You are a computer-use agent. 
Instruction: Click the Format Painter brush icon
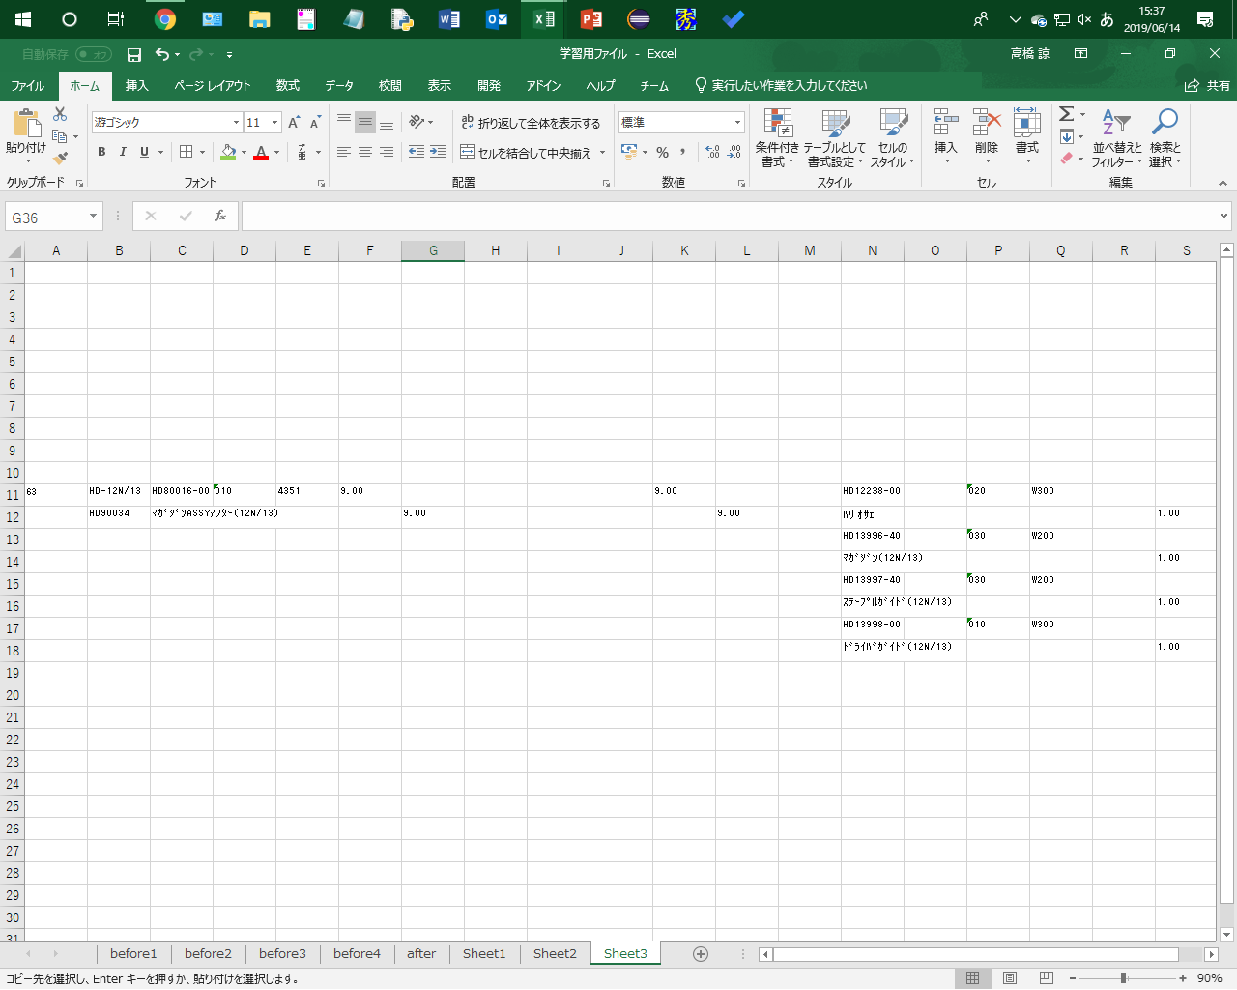[x=61, y=158]
